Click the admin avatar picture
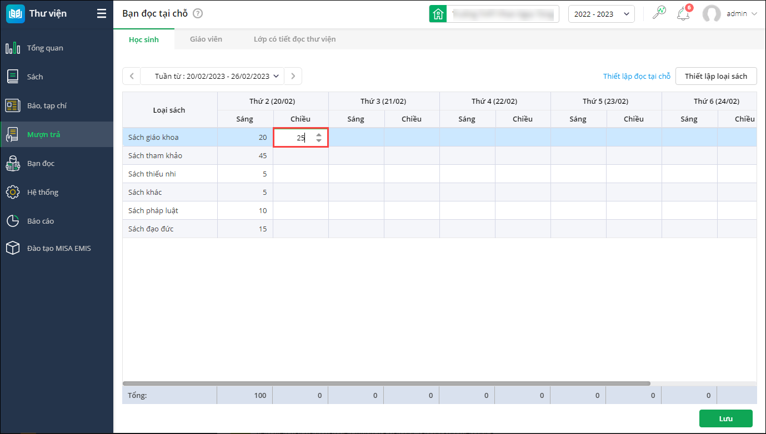 pyautogui.click(x=712, y=14)
